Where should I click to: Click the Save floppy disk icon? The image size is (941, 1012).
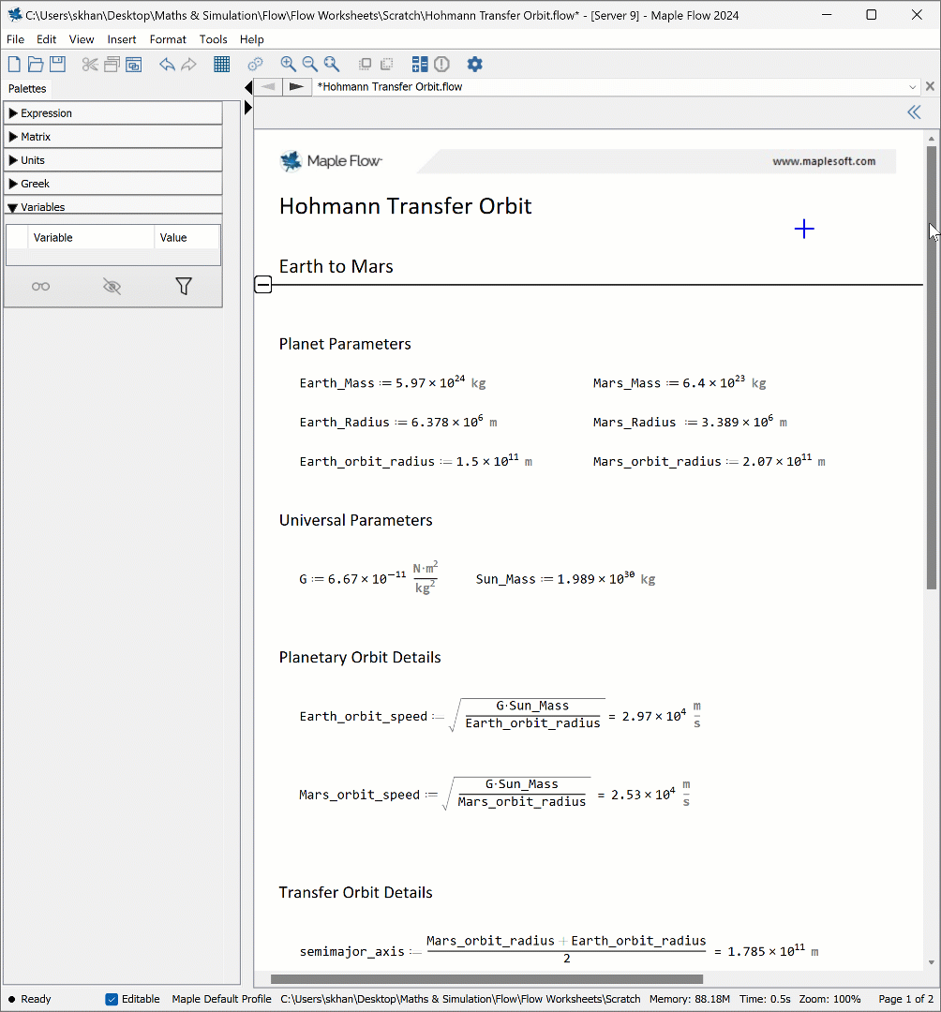pos(57,64)
